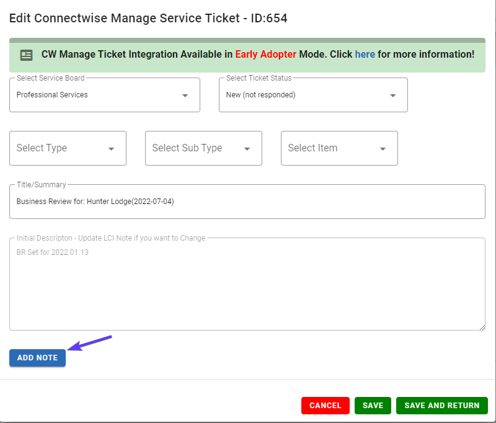Click SAVE AND RETURN
Viewport: 496px width, 423px height.
[442, 406]
